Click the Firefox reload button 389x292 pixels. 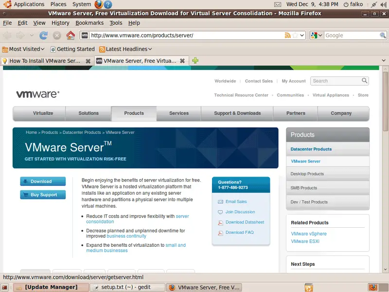click(43, 36)
